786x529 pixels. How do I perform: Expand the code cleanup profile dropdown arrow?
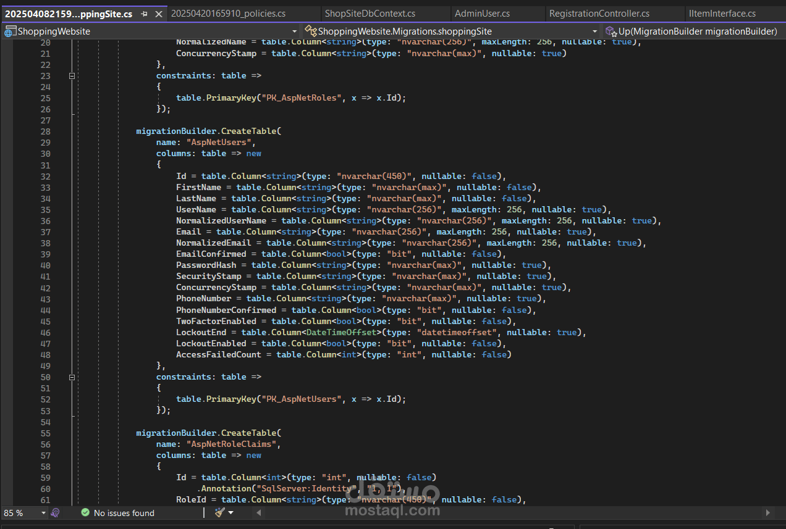(231, 512)
